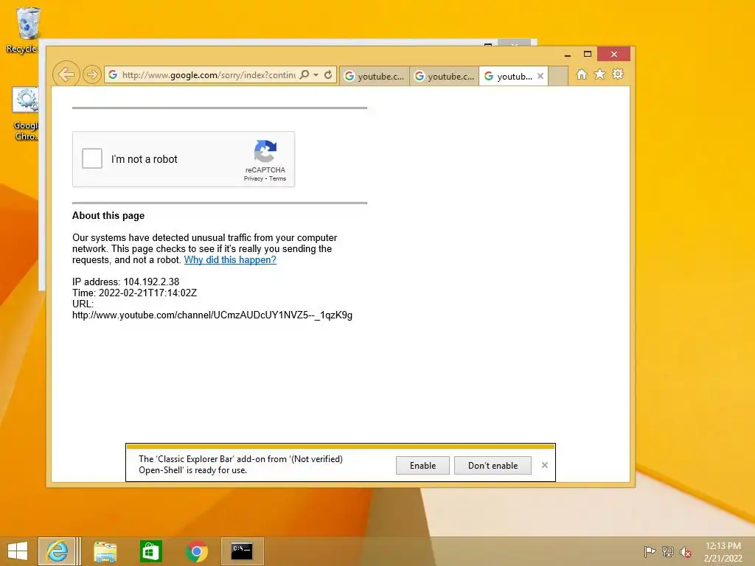Open File Explorer from the taskbar
Image resolution: width=755 pixels, height=566 pixels.
tap(105, 551)
